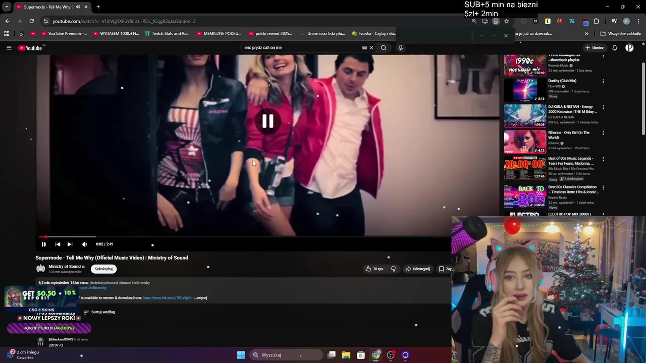Open the 'Duality (Club Mix)' video thumbnail
The image size is (646, 363).
(525, 90)
